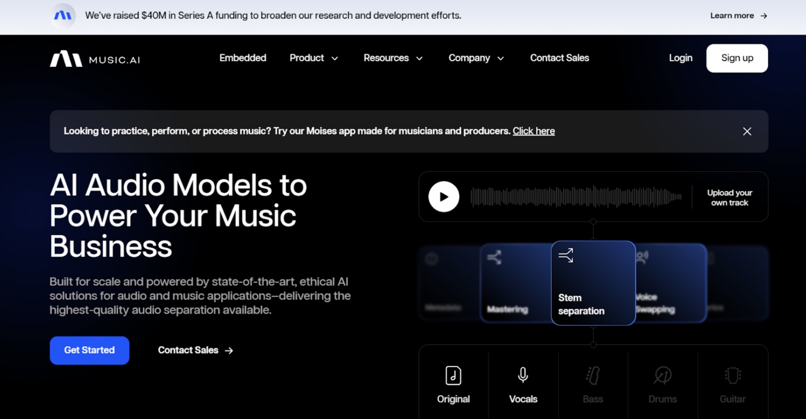
Task: Choose the Vocals stem
Action: point(523,385)
